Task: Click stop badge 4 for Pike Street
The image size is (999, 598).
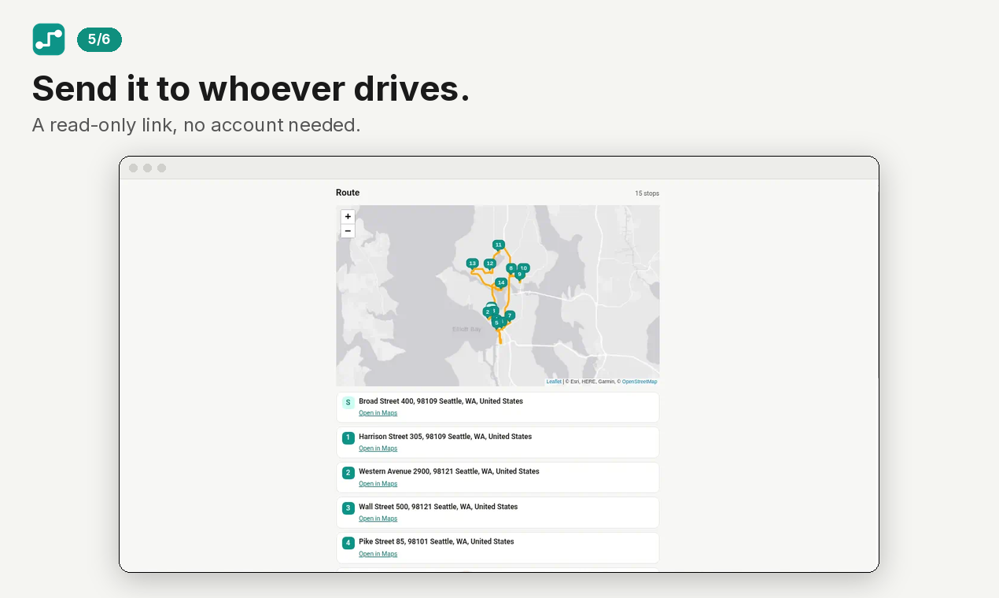Action: click(348, 543)
